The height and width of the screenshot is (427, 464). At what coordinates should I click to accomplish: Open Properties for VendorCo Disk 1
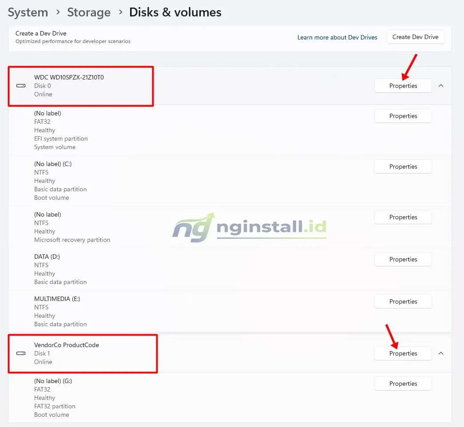pos(403,353)
